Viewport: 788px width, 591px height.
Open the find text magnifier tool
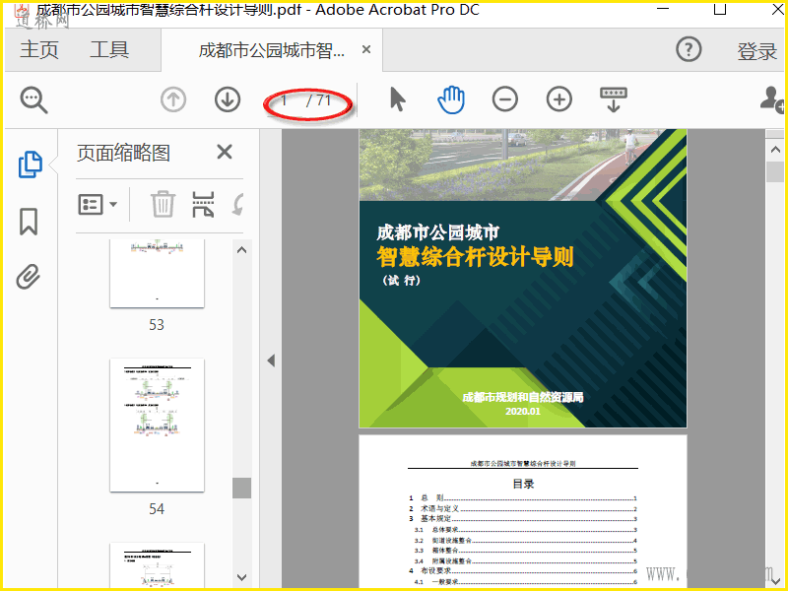(33, 100)
